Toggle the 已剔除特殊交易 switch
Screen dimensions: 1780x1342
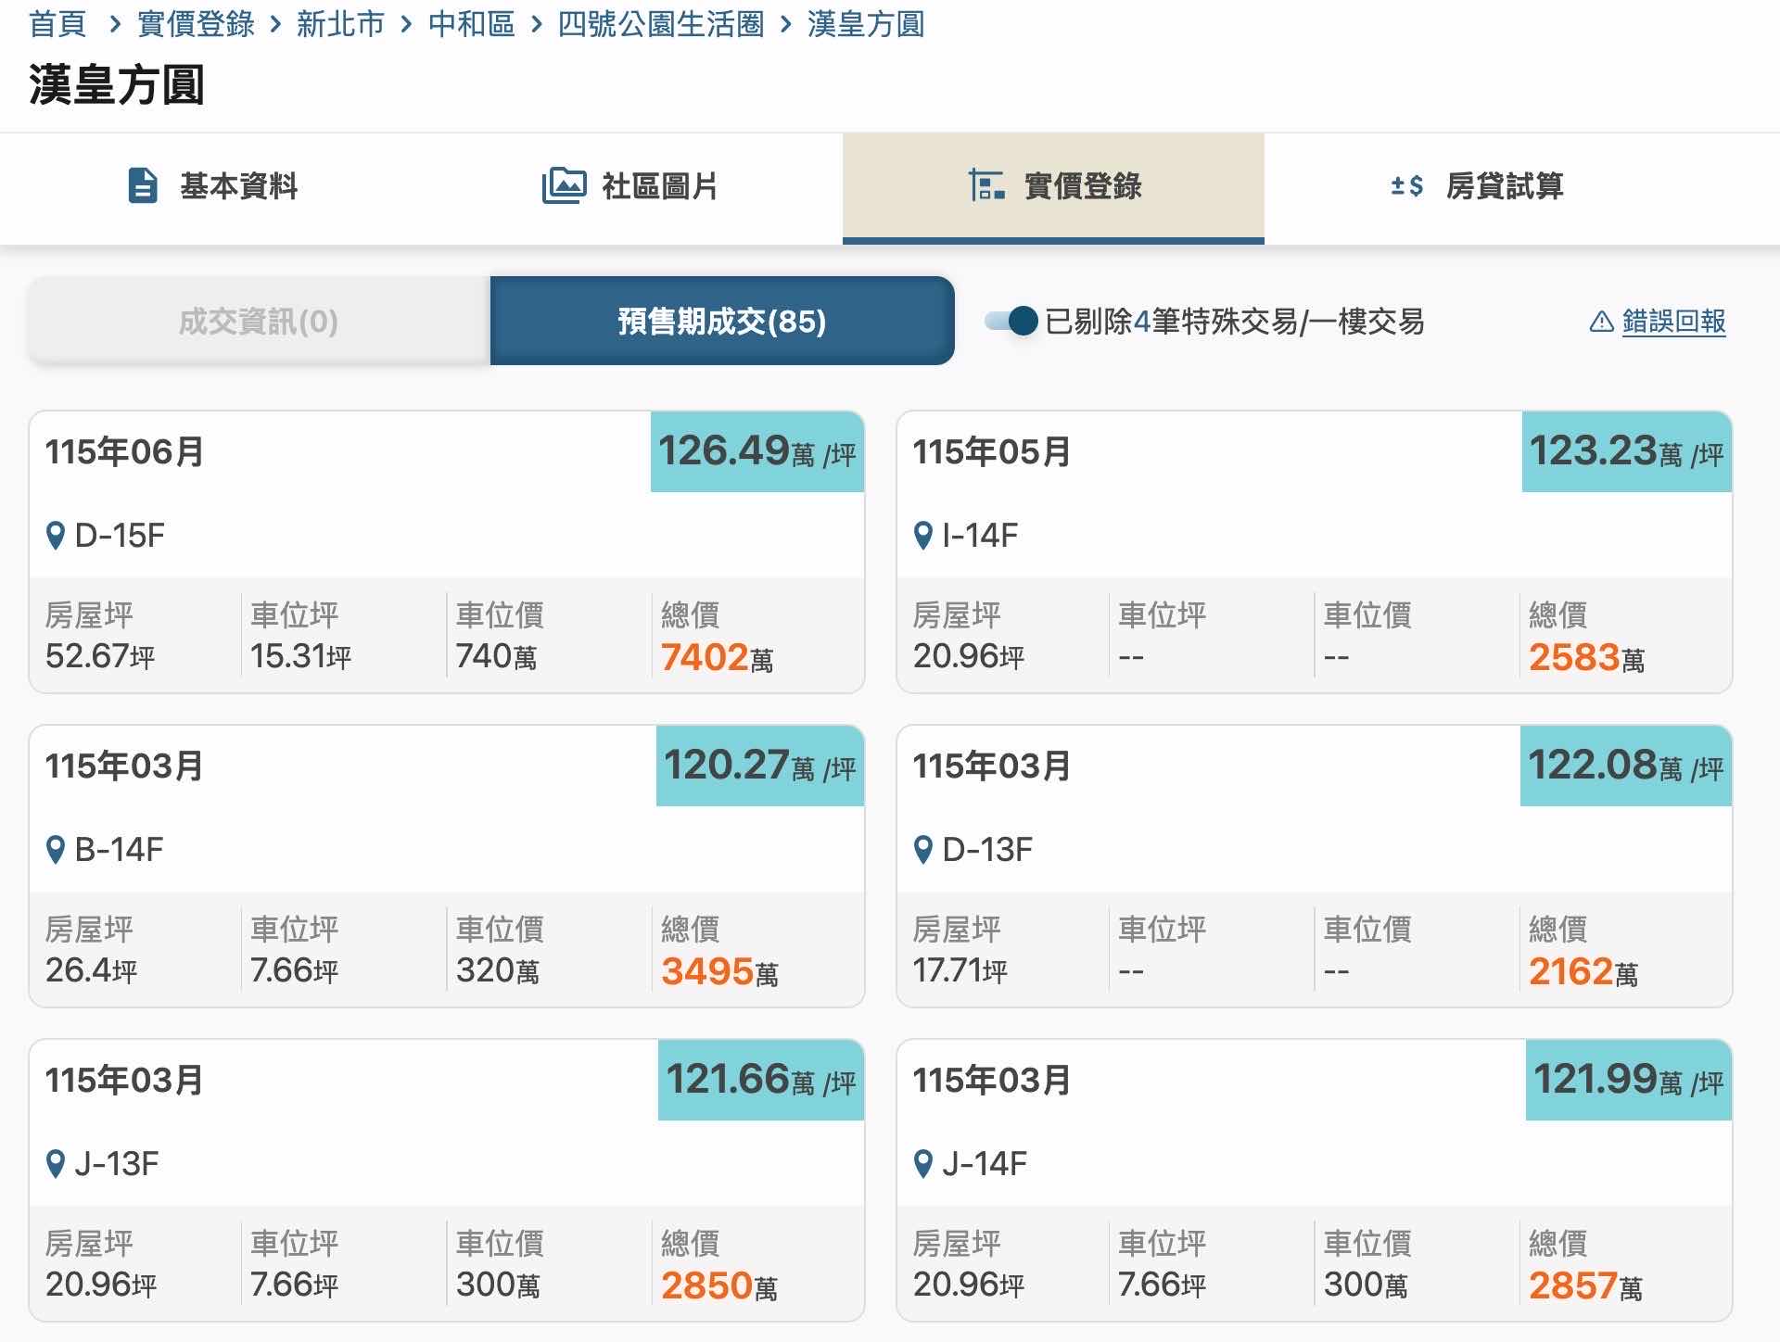1011,322
